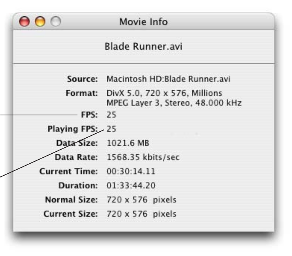
Task: Click the Data Rate label
Action: pos(76,157)
